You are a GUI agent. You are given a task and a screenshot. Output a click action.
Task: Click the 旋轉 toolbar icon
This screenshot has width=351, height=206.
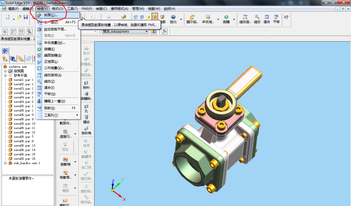coord(226,19)
